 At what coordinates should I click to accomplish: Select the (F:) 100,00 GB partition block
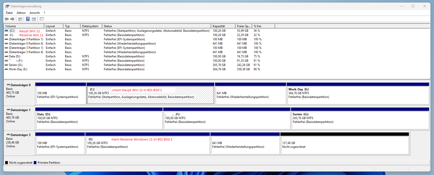click(227, 120)
